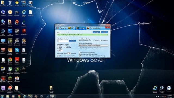This screenshot has width=174, height=98.
Task: Select the Dell Drivers folder icon
Action: tap(17, 89)
